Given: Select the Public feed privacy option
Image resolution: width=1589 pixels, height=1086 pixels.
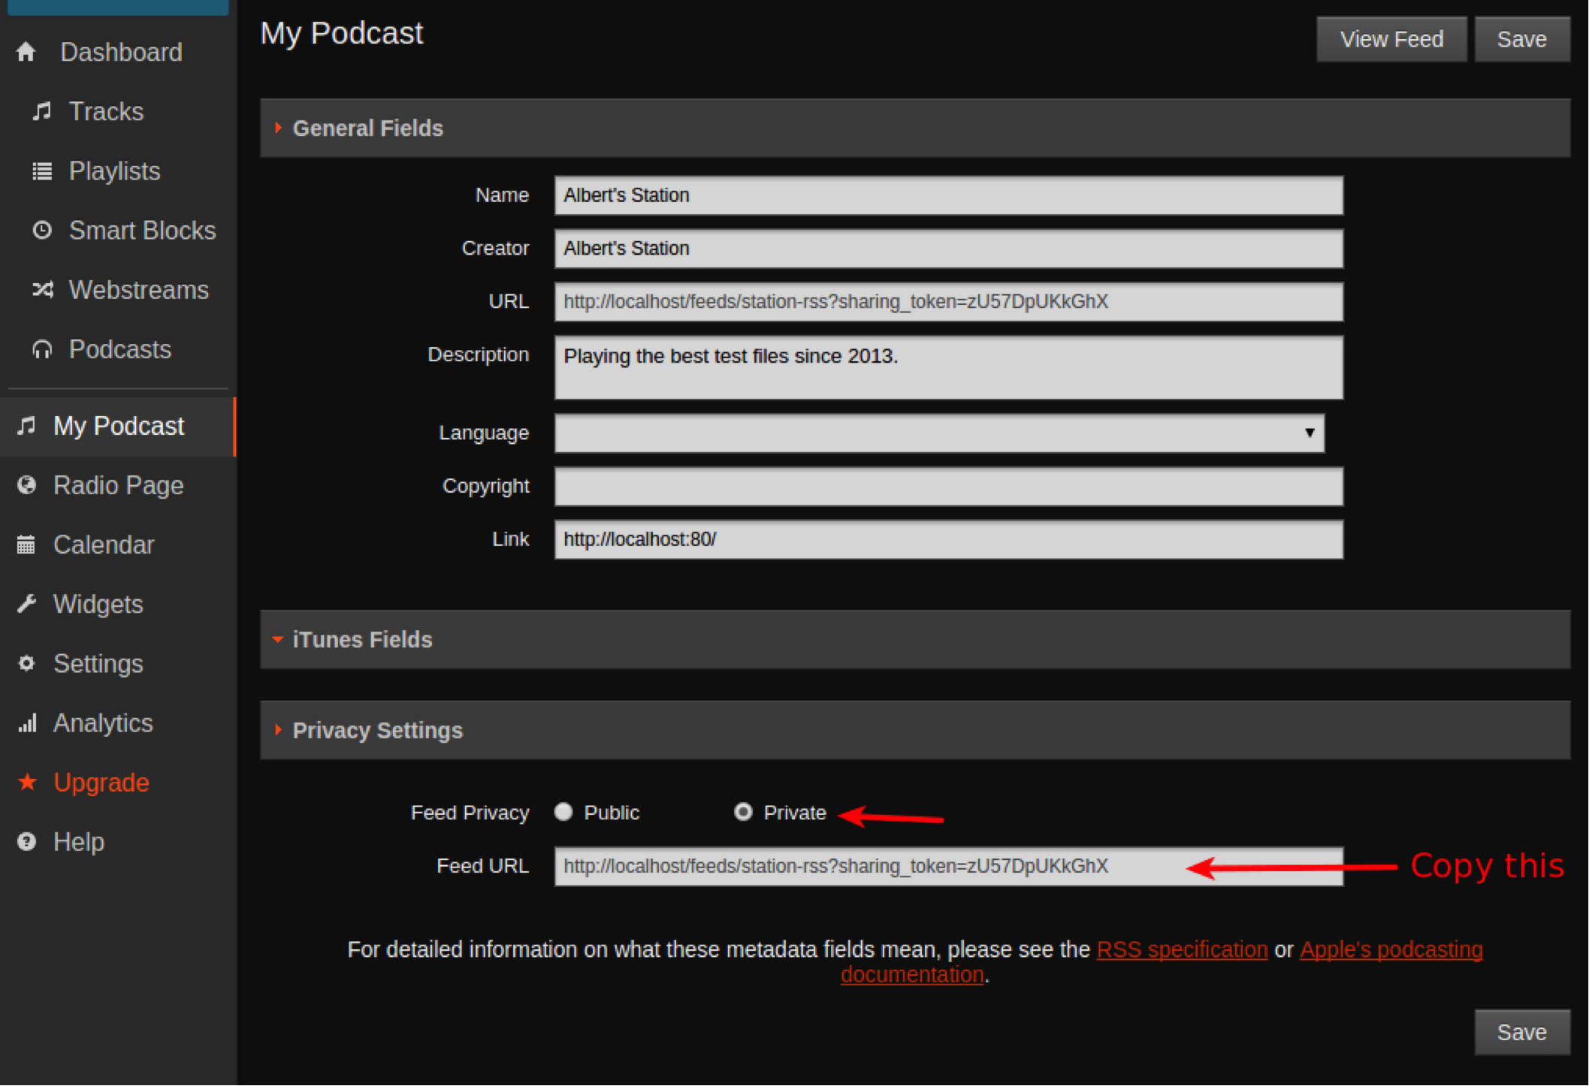Looking at the screenshot, I should [x=563, y=812].
